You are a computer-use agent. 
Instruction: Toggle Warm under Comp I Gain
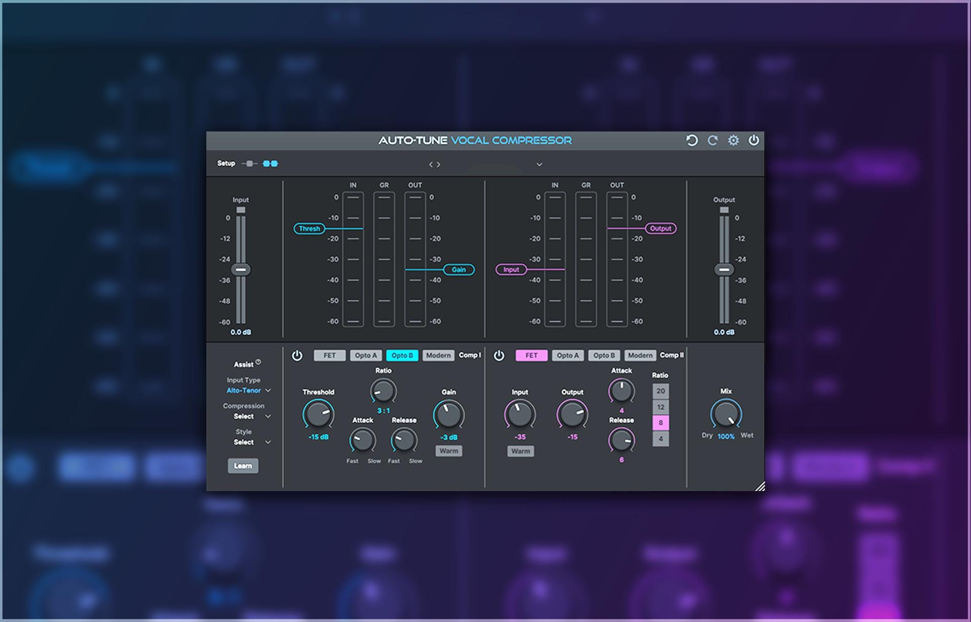449,451
